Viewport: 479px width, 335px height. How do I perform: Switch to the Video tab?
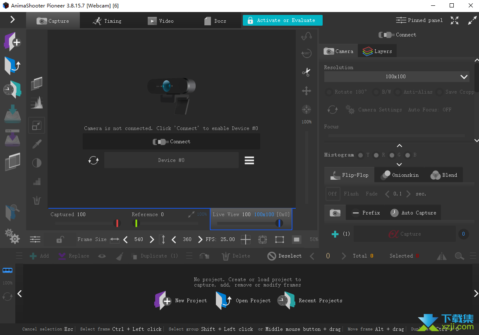click(x=160, y=21)
